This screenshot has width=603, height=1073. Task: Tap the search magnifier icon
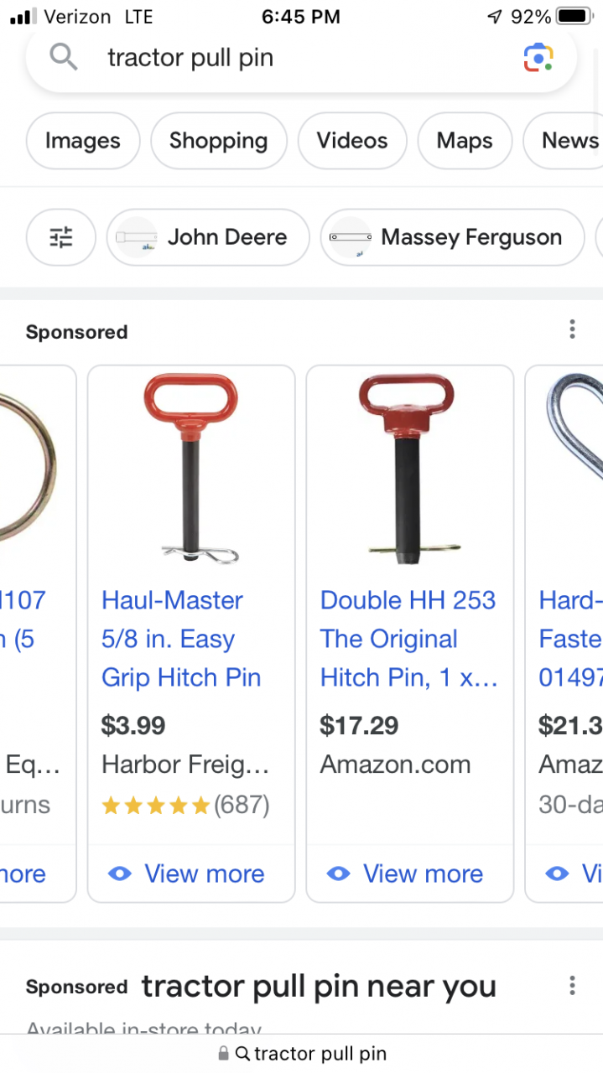click(63, 57)
